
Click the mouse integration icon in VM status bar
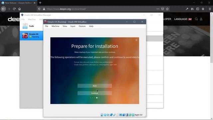130,115
